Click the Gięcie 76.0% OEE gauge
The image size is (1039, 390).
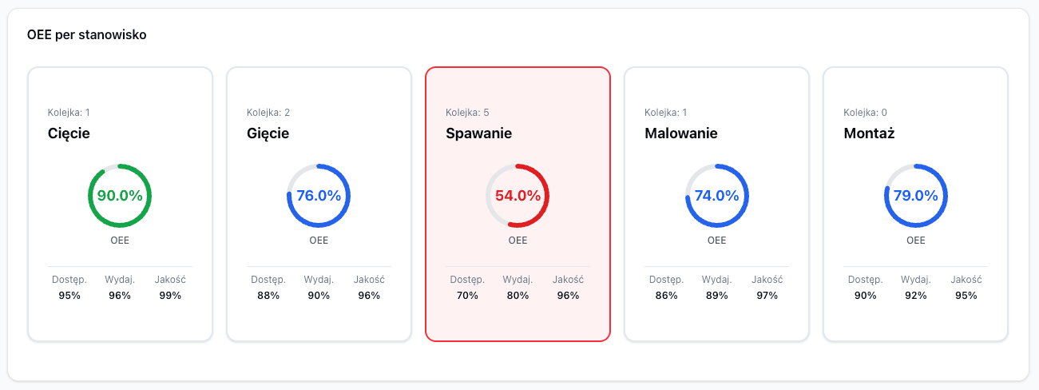point(319,196)
